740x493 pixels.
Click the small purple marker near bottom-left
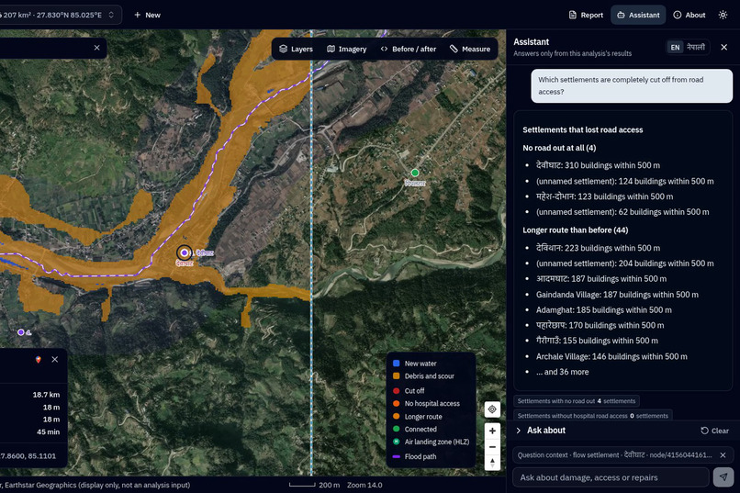[x=21, y=332]
